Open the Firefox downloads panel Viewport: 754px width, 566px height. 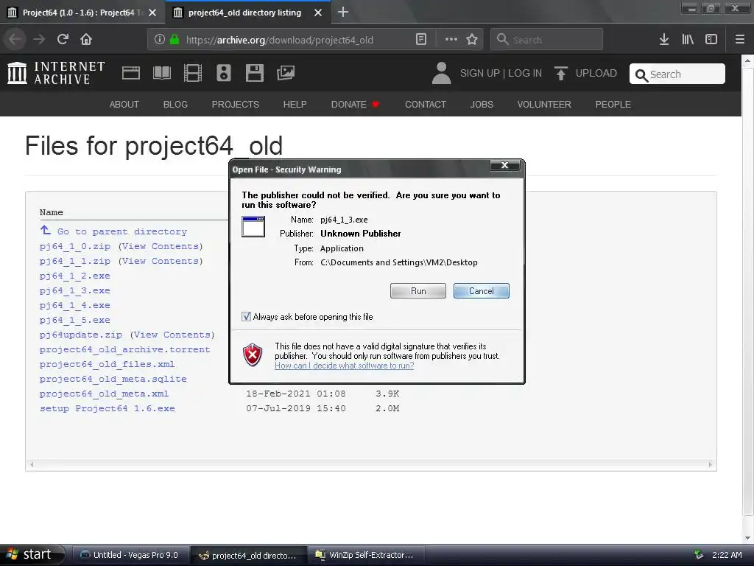663,40
